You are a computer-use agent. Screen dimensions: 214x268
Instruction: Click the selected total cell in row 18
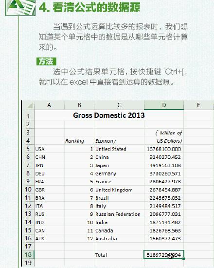[164, 255]
